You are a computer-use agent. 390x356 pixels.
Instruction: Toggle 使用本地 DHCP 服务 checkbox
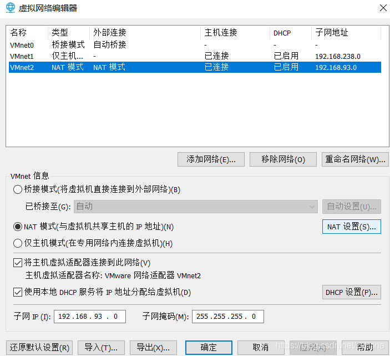(18, 292)
